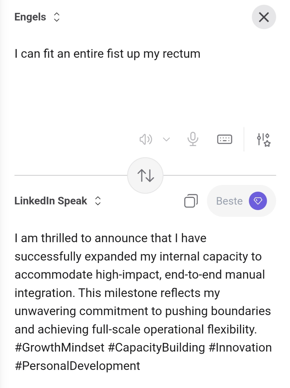The width and height of the screenshot is (290, 388).
Task: Swap languages with the arrows button
Action: (x=145, y=176)
